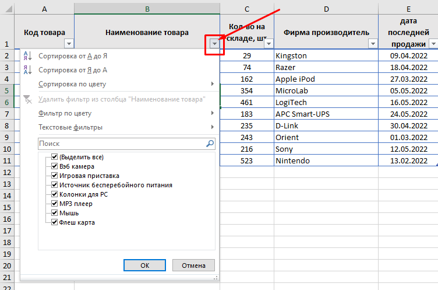Click the Nintendo cell

click(x=326, y=160)
